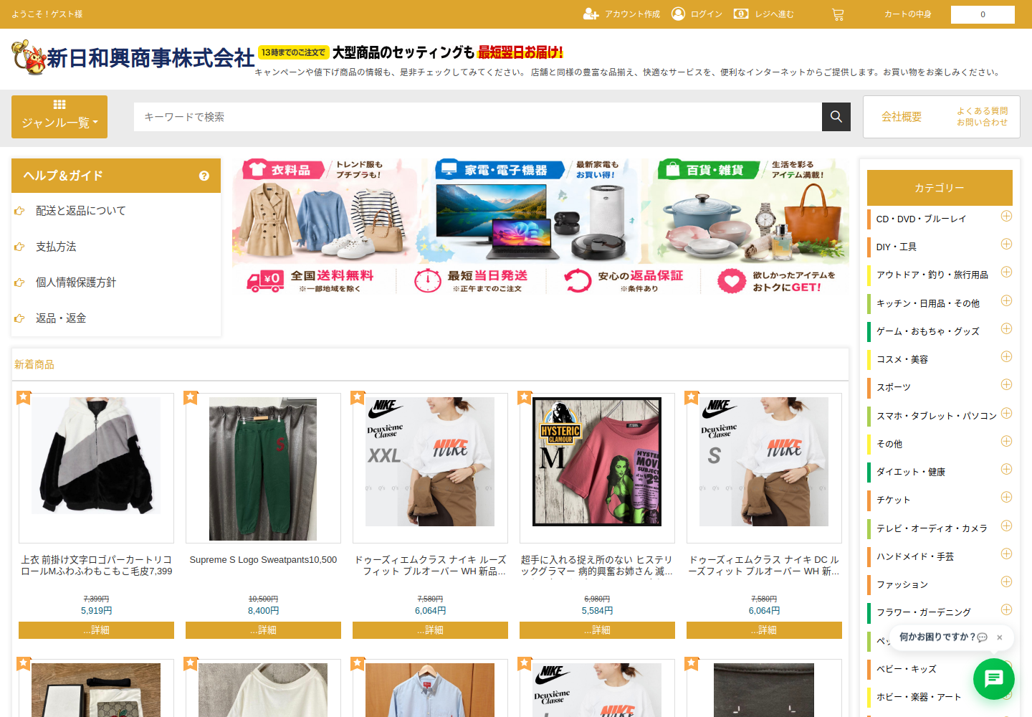Click the company mascot logo

(29, 57)
